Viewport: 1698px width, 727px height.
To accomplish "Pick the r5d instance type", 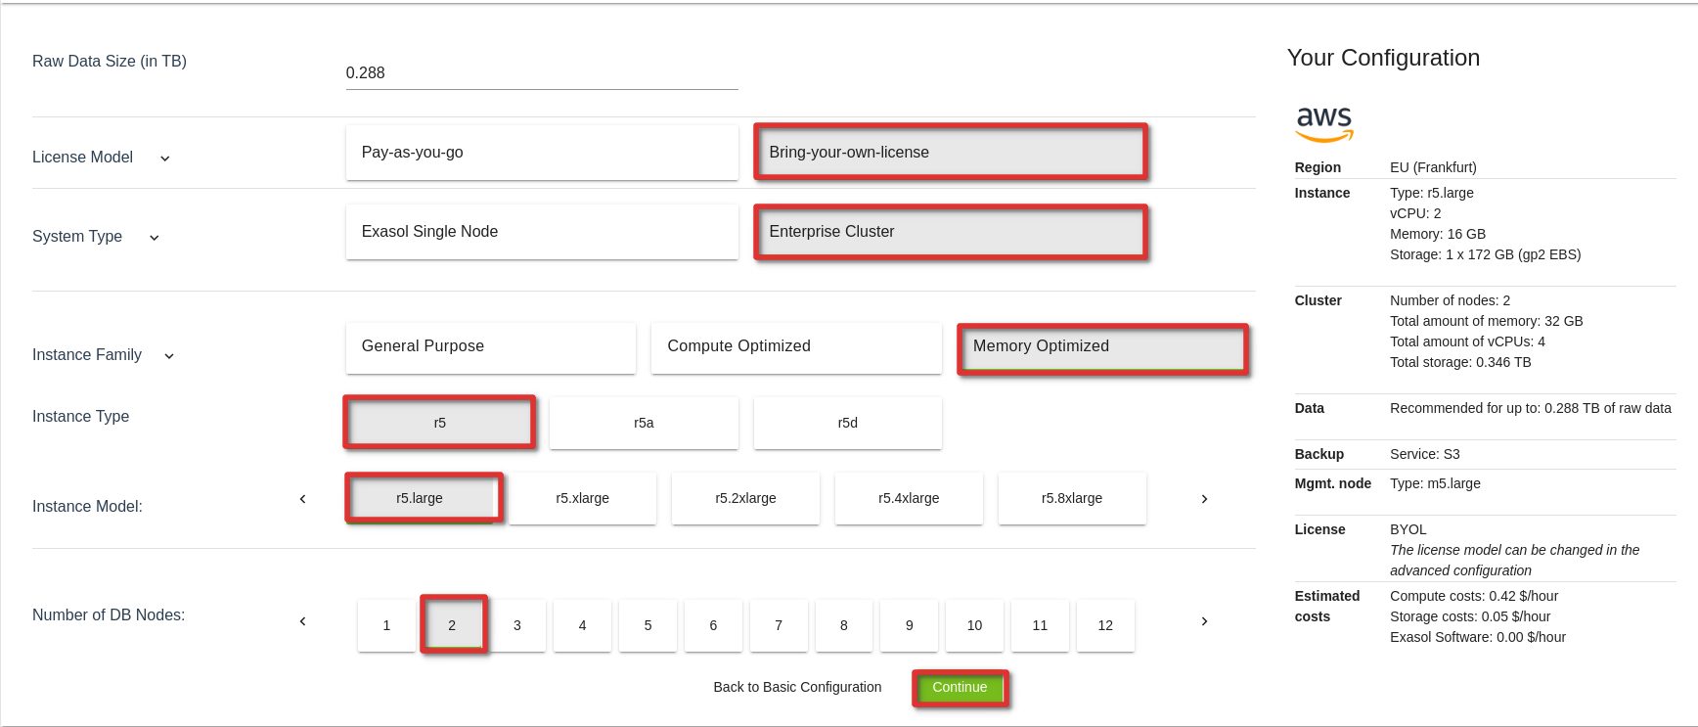I will pos(847,423).
